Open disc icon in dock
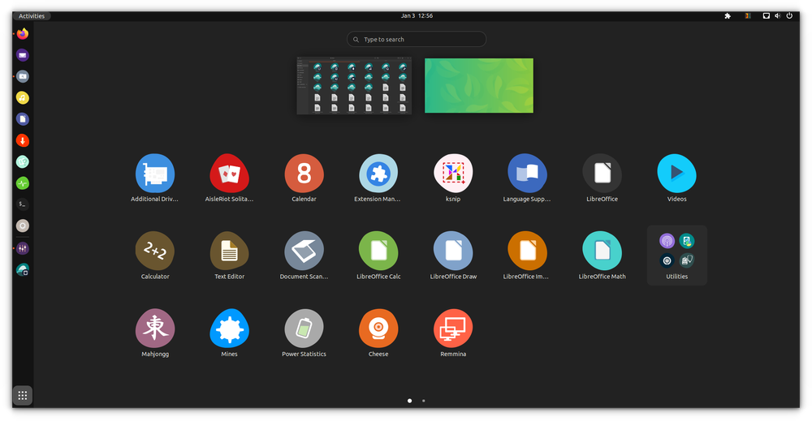The width and height of the screenshot is (812, 421). click(22, 226)
